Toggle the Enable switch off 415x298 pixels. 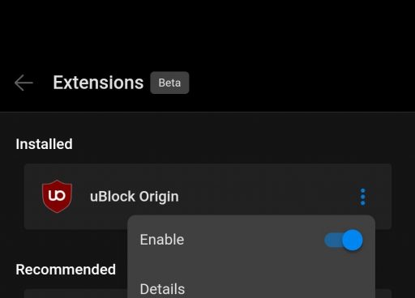pos(344,240)
